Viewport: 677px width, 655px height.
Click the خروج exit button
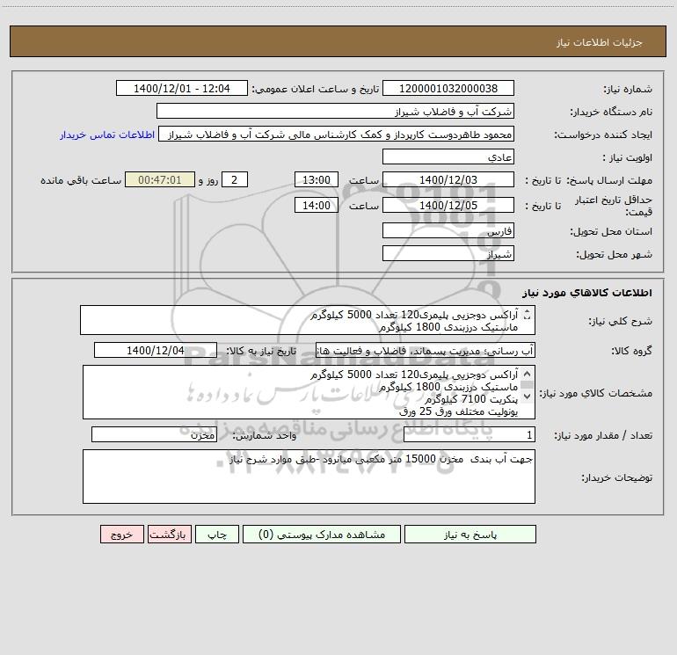121,535
